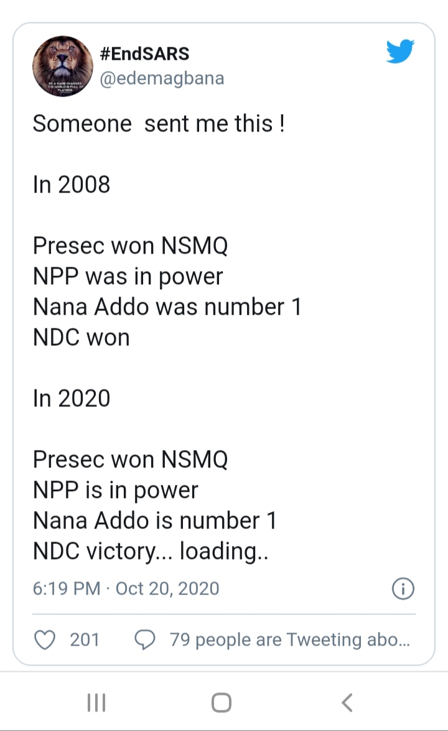Tap the "Nana Addo was number 1" line
Image resolution: width=448 pixels, height=731 pixels.
pos(167,307)
